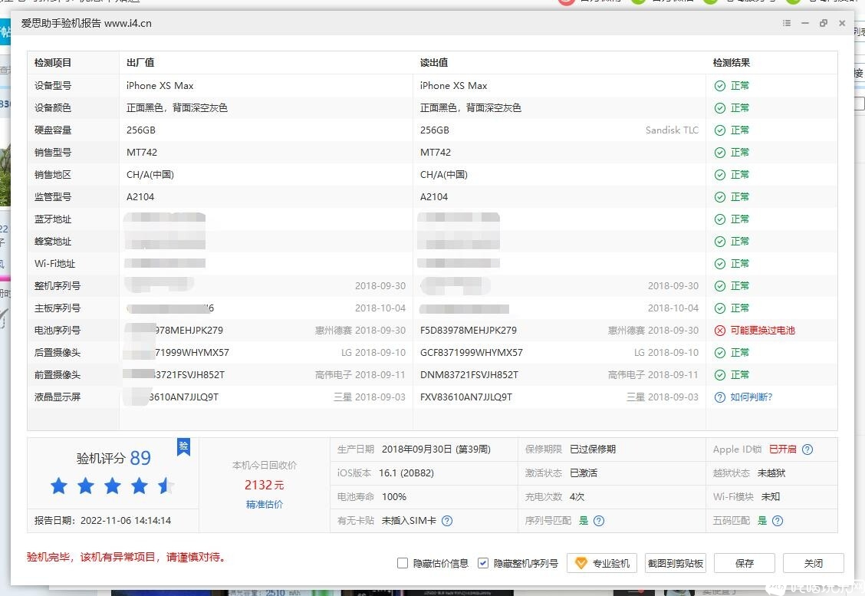Click the 检测结果 column header
This screenshot has height=596, width=865.
click(732, 63)
